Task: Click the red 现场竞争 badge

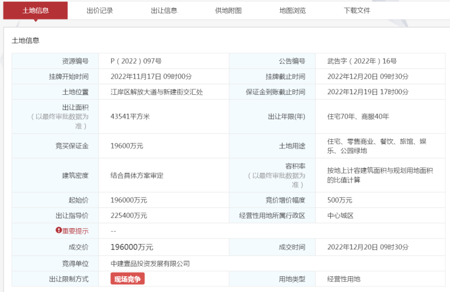Action: point(128,279)
